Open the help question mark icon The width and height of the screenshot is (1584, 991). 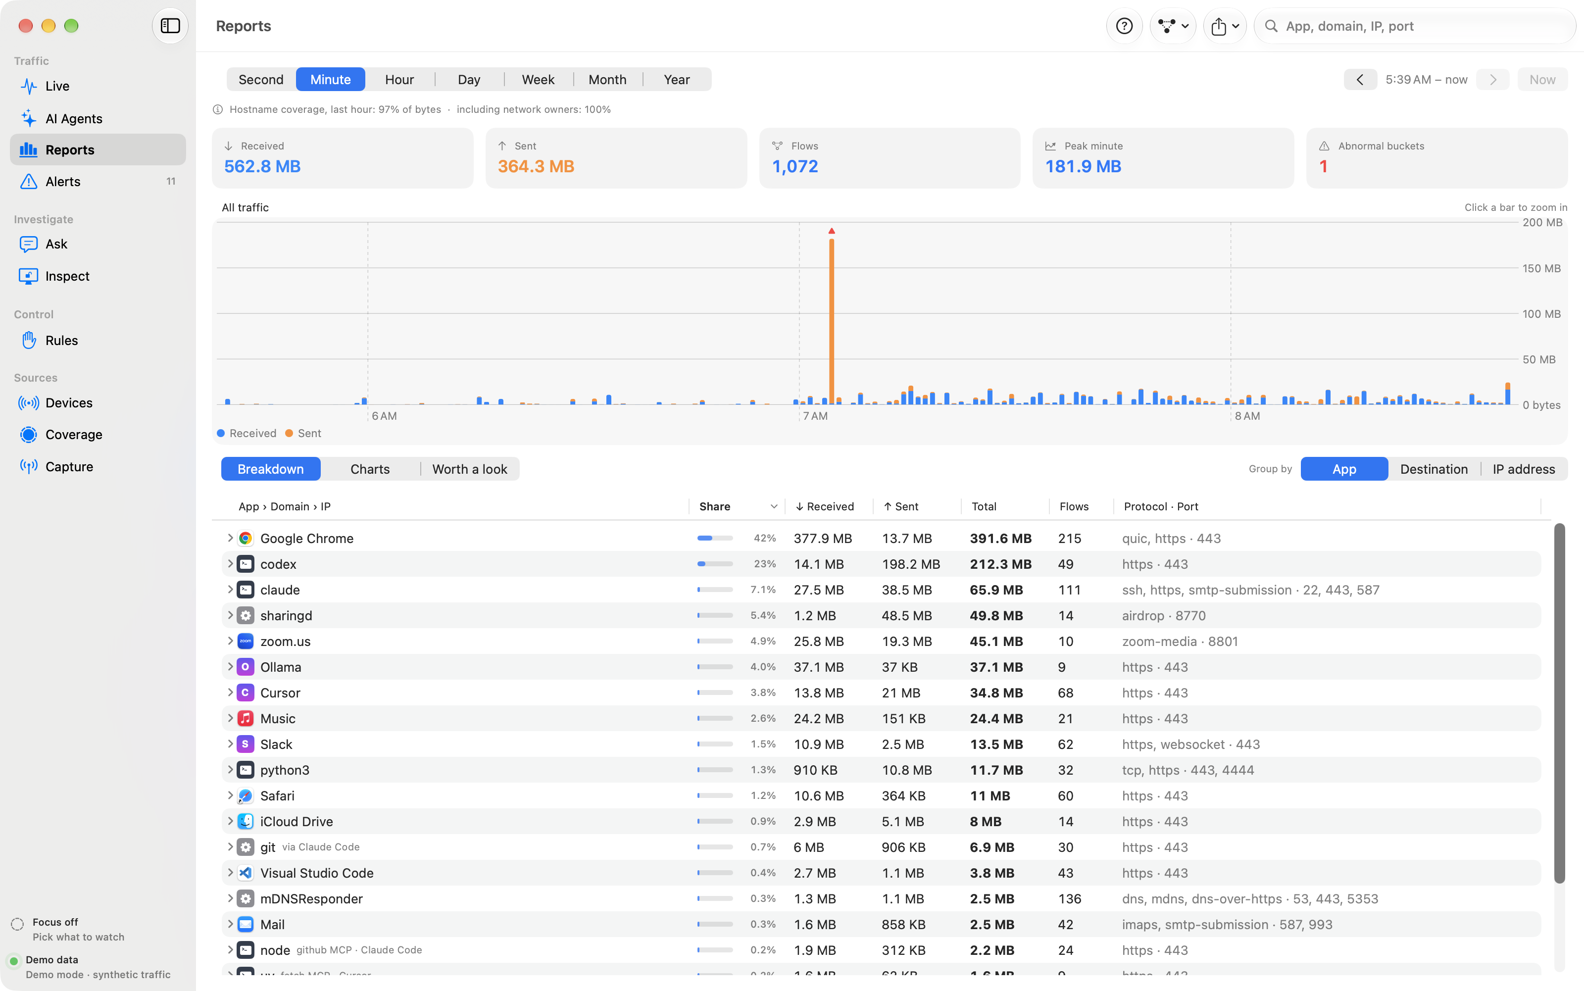pyautogui.click(x=1124, y=26)
